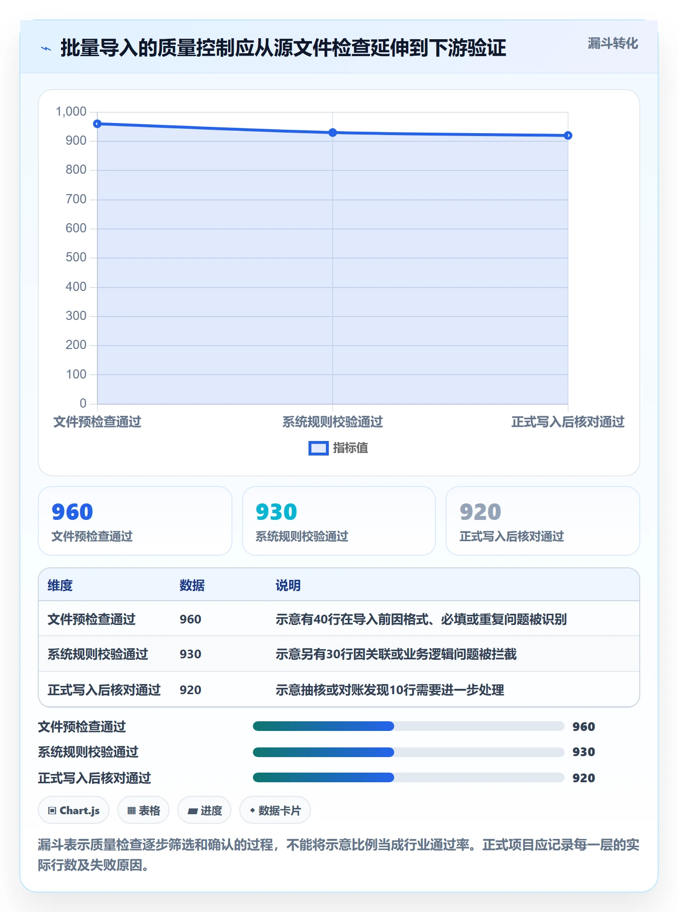Select table row 文件预检查通过

point(339,619)
